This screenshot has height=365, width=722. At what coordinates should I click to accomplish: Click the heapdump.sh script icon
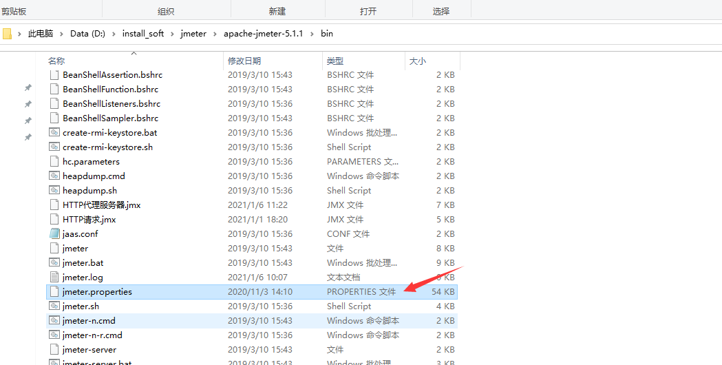click(54, 190)
